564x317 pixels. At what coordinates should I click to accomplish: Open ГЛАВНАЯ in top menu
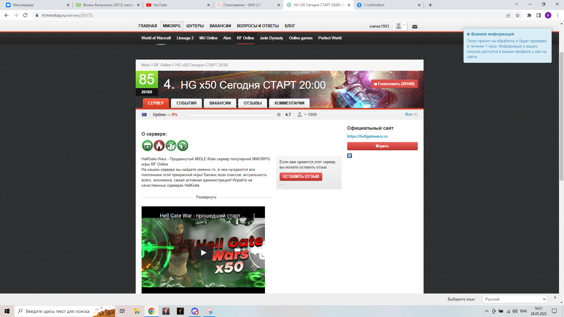148,26
